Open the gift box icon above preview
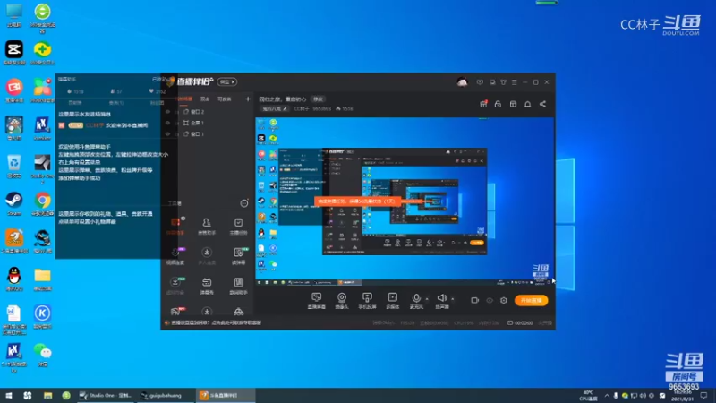 (483, 104)
